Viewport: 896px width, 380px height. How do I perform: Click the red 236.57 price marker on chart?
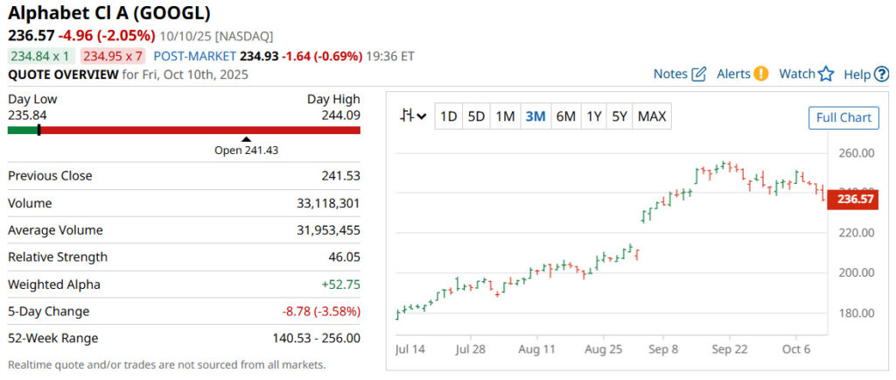(856, 200)
